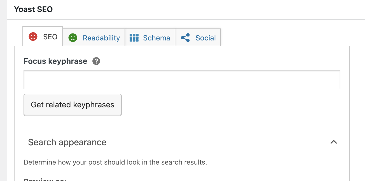Select the SEO tab label text
This screenshot has width=365, height=181.
(50, 37)
